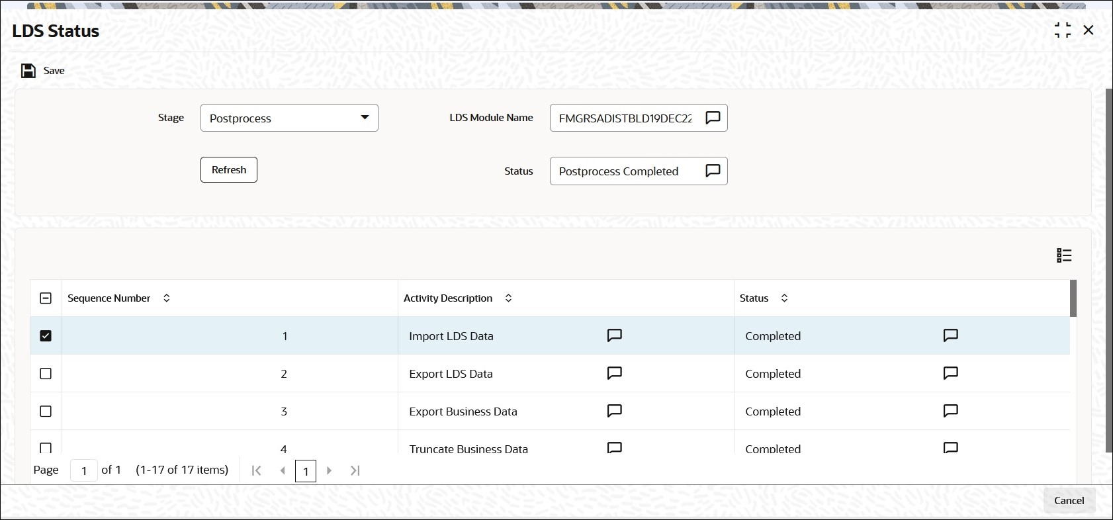Toggle the select-all rows header checkbox

click(46, 298)
